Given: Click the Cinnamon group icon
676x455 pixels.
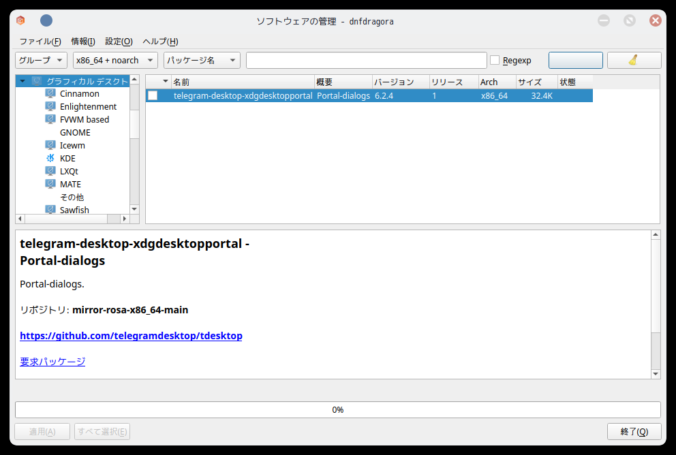Looking at the screenshot, I should click(x=50, y=93).
